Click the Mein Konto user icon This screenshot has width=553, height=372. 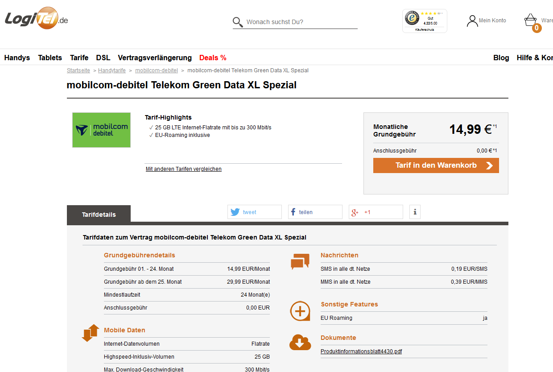click(x=472, y=21)
